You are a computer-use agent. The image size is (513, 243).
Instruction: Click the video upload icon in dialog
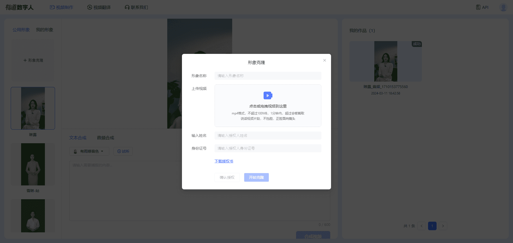268,95
